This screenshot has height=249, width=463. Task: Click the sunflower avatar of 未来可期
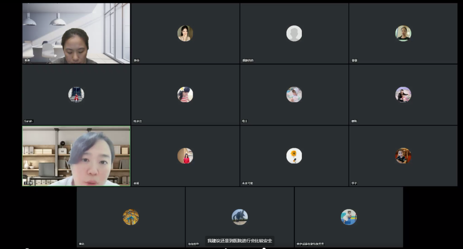click(x=294, y=156)
